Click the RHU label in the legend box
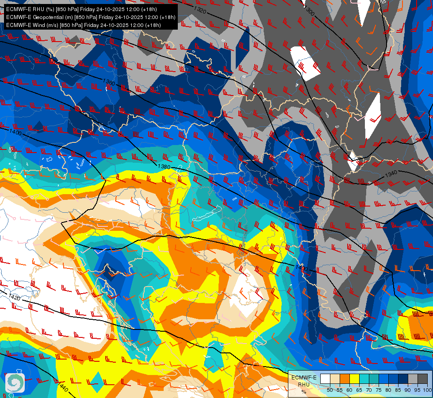This screenshot has height=398, width=433. tap(304, 385)
